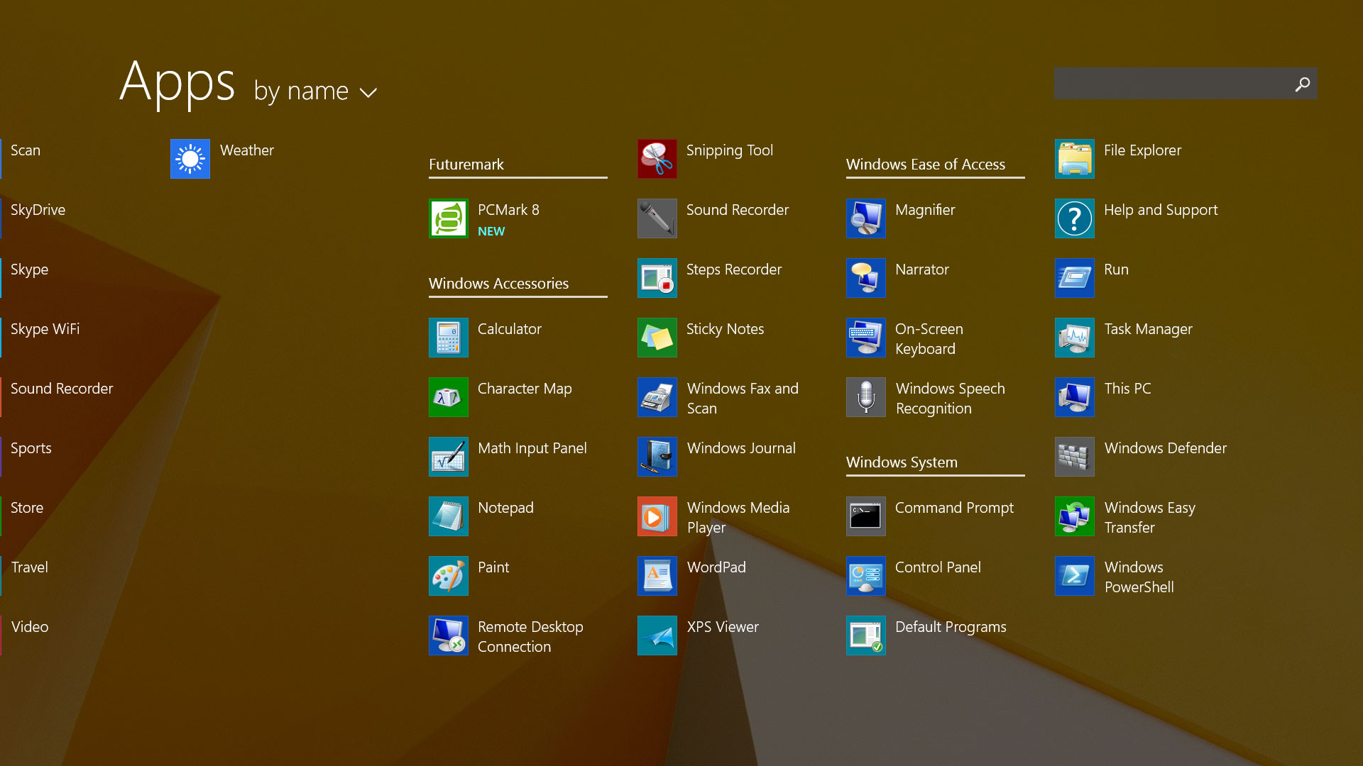
Task: Launch the Magnifier icon
Action: click(865, 218)
